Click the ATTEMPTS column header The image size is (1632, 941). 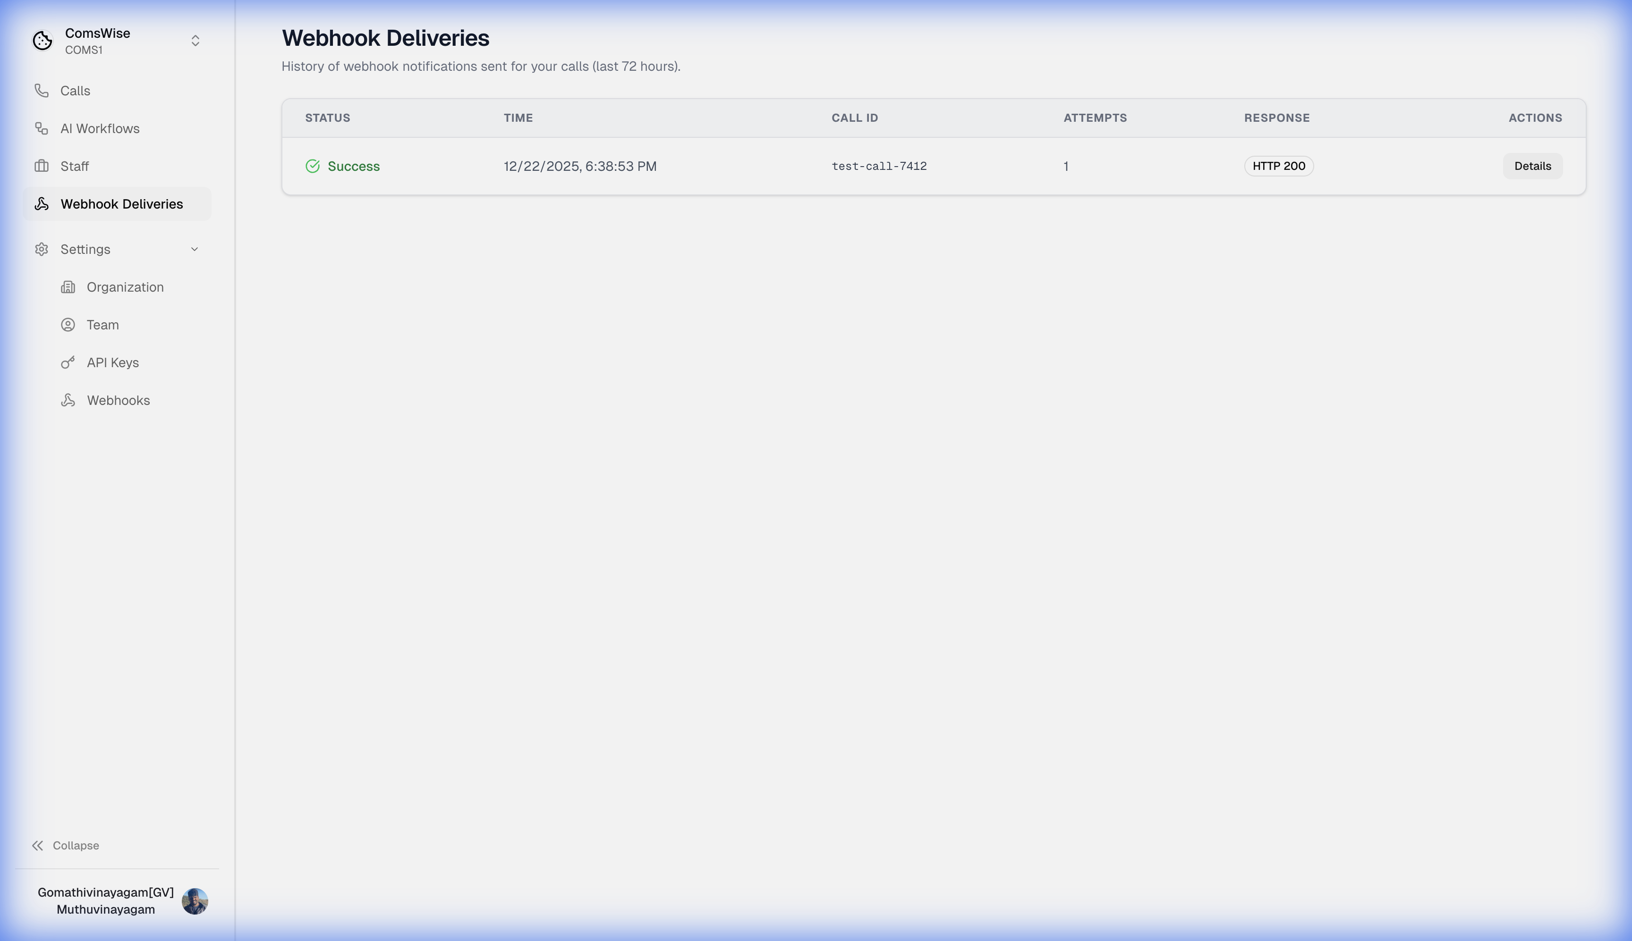click(1095, 118)
